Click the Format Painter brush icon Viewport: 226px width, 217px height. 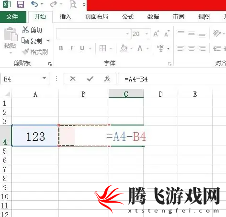(25, 51)
